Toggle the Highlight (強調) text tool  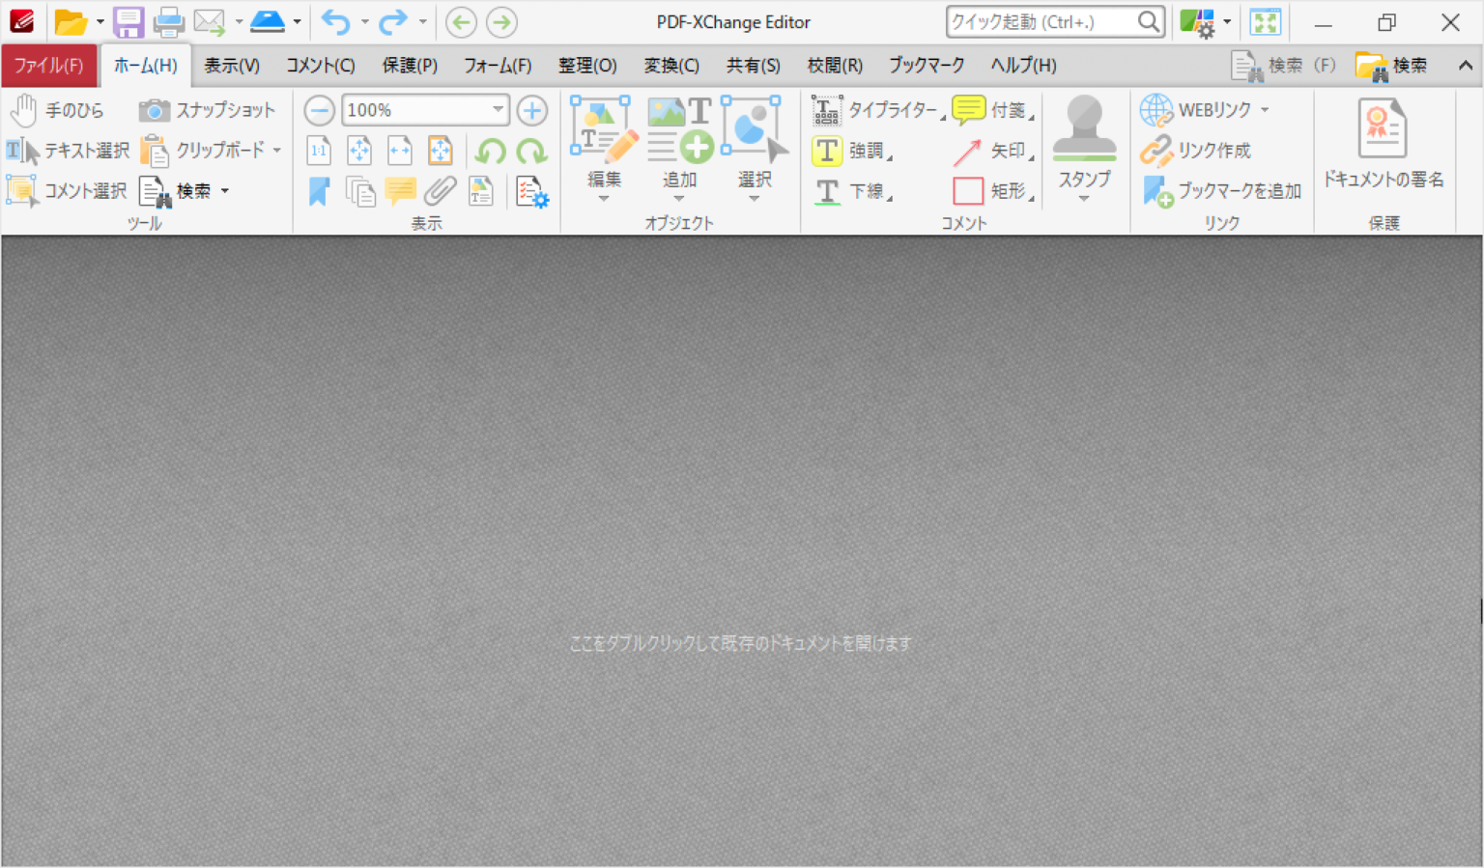pos(850,151)
